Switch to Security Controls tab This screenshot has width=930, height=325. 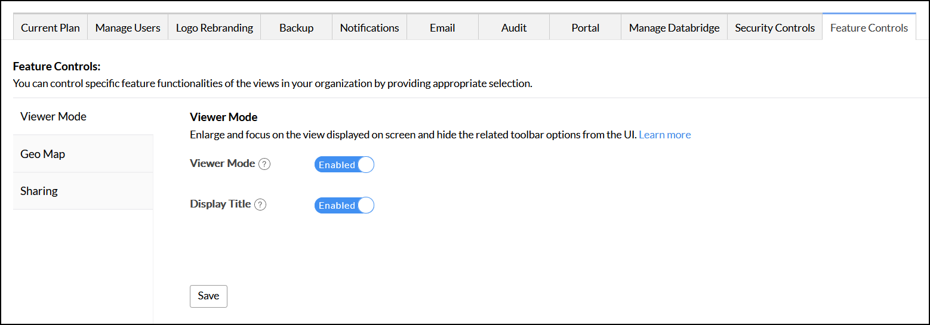[774, 27]
